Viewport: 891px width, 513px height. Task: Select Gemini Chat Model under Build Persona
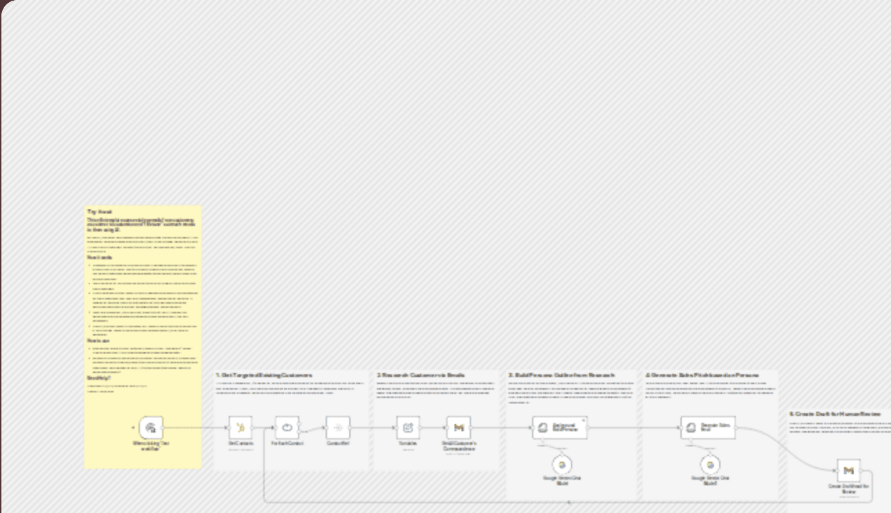[x=563, y=464]
